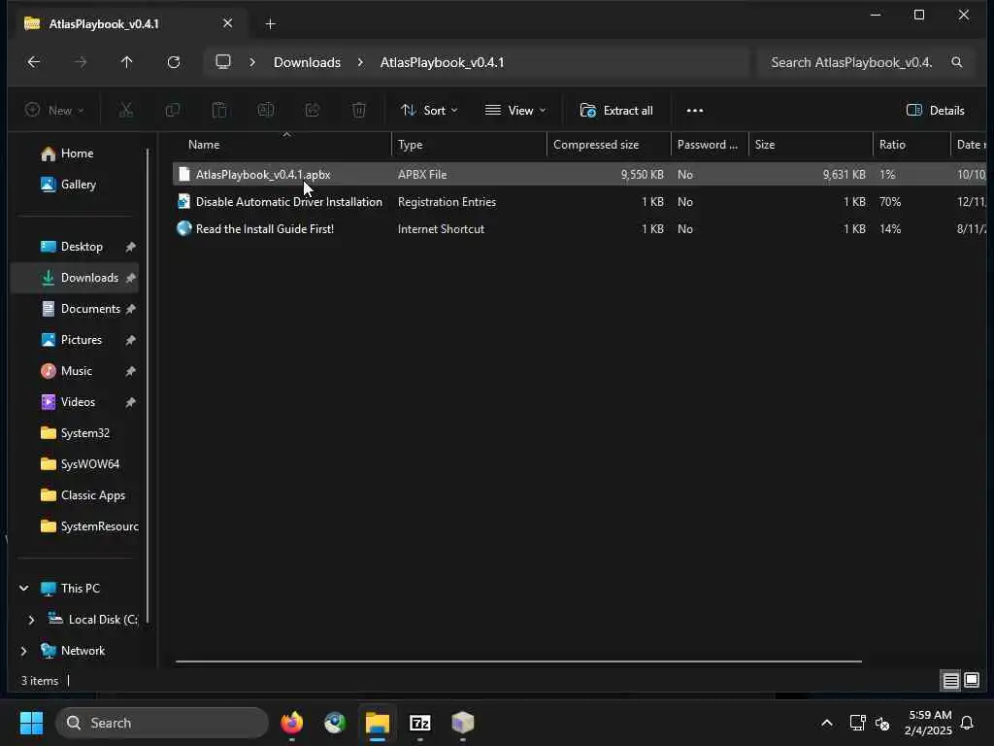Click the globe icon of Read the Install Guide First!
This screenshot has width=994, height=746.
coord(183,229)
